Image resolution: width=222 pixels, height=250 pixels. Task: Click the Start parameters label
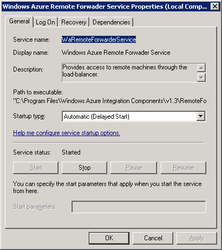(x=35, y=207)
